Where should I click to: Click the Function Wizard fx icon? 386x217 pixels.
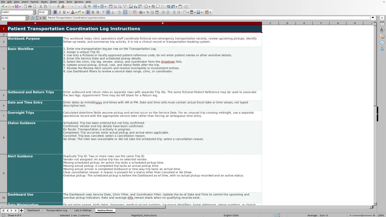point(32,18)
